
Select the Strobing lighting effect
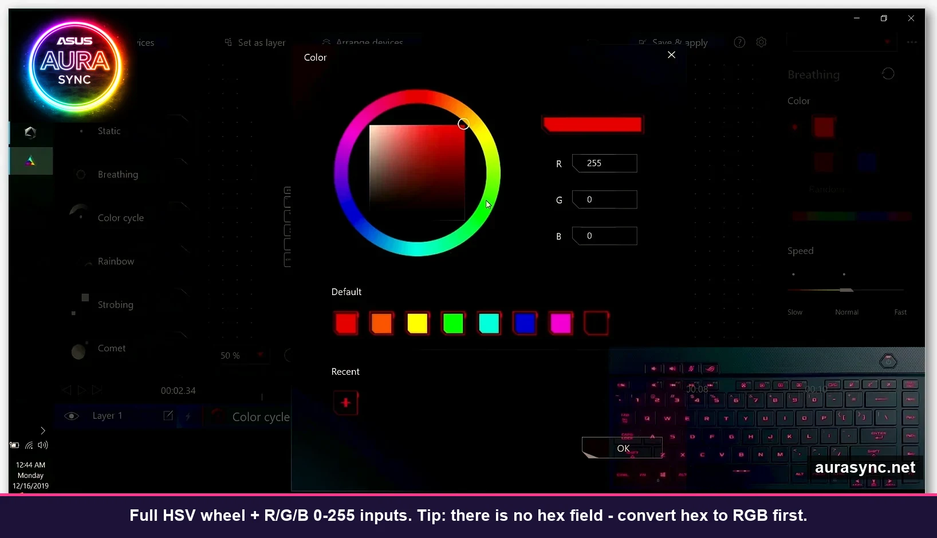coord(115,304)
